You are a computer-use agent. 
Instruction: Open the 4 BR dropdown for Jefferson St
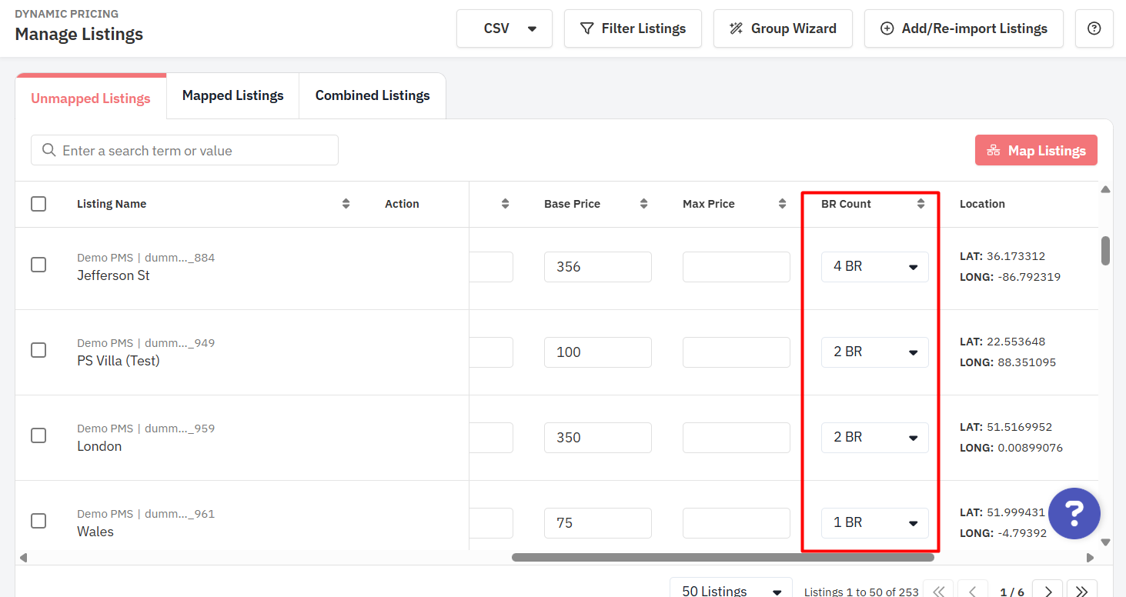874,267
